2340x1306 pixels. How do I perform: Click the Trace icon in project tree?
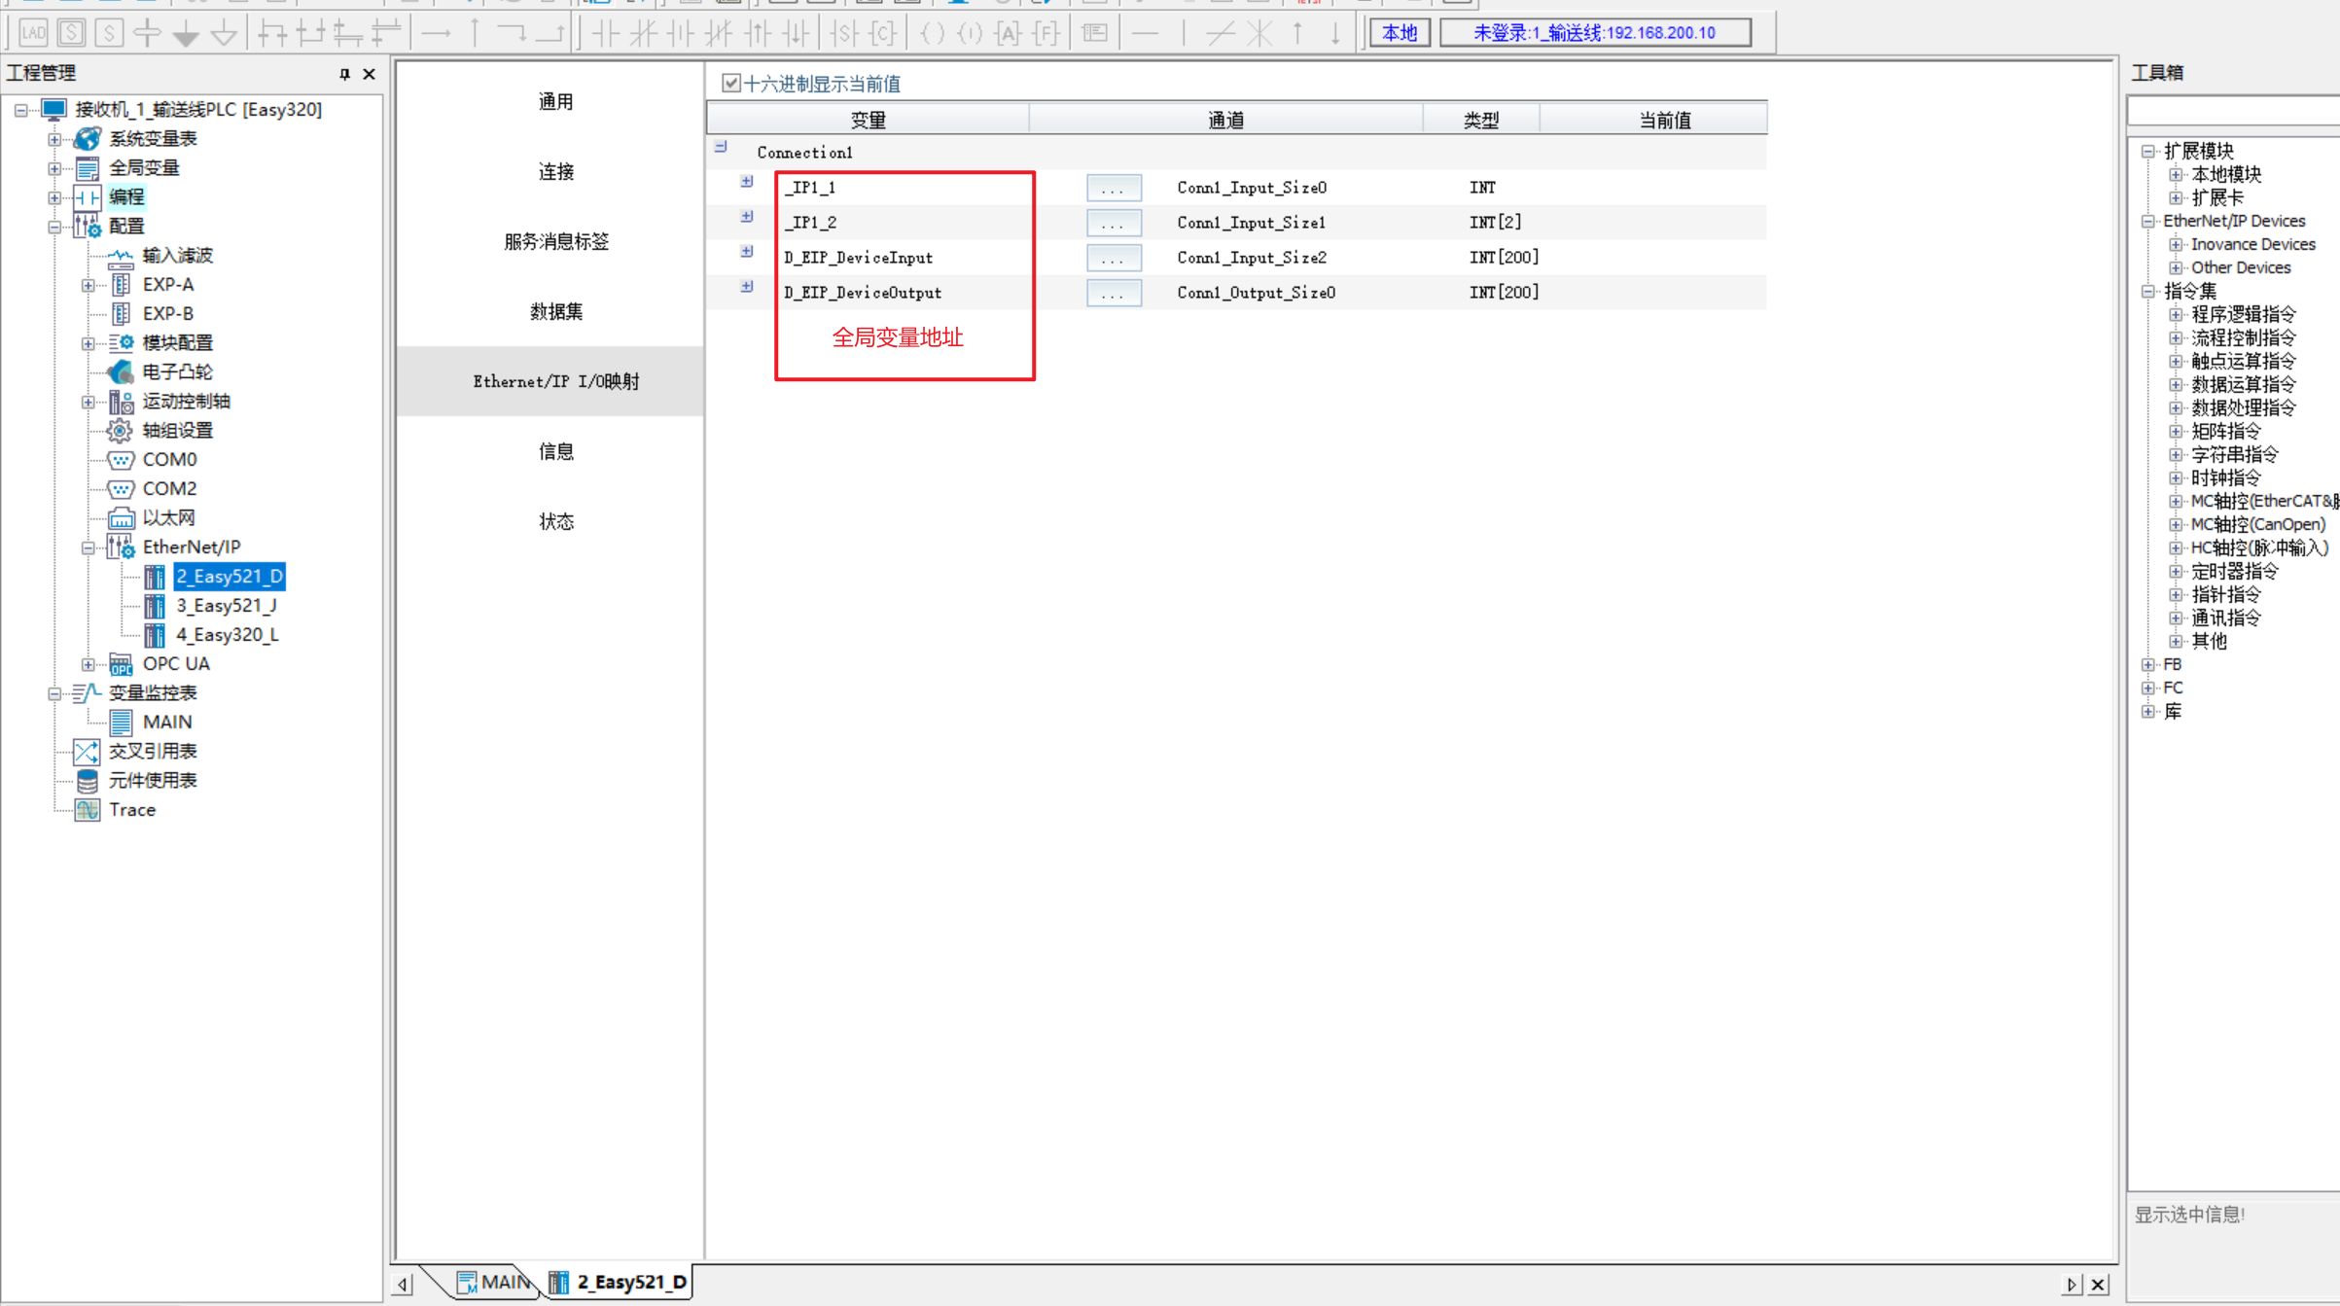coord(88,810)
